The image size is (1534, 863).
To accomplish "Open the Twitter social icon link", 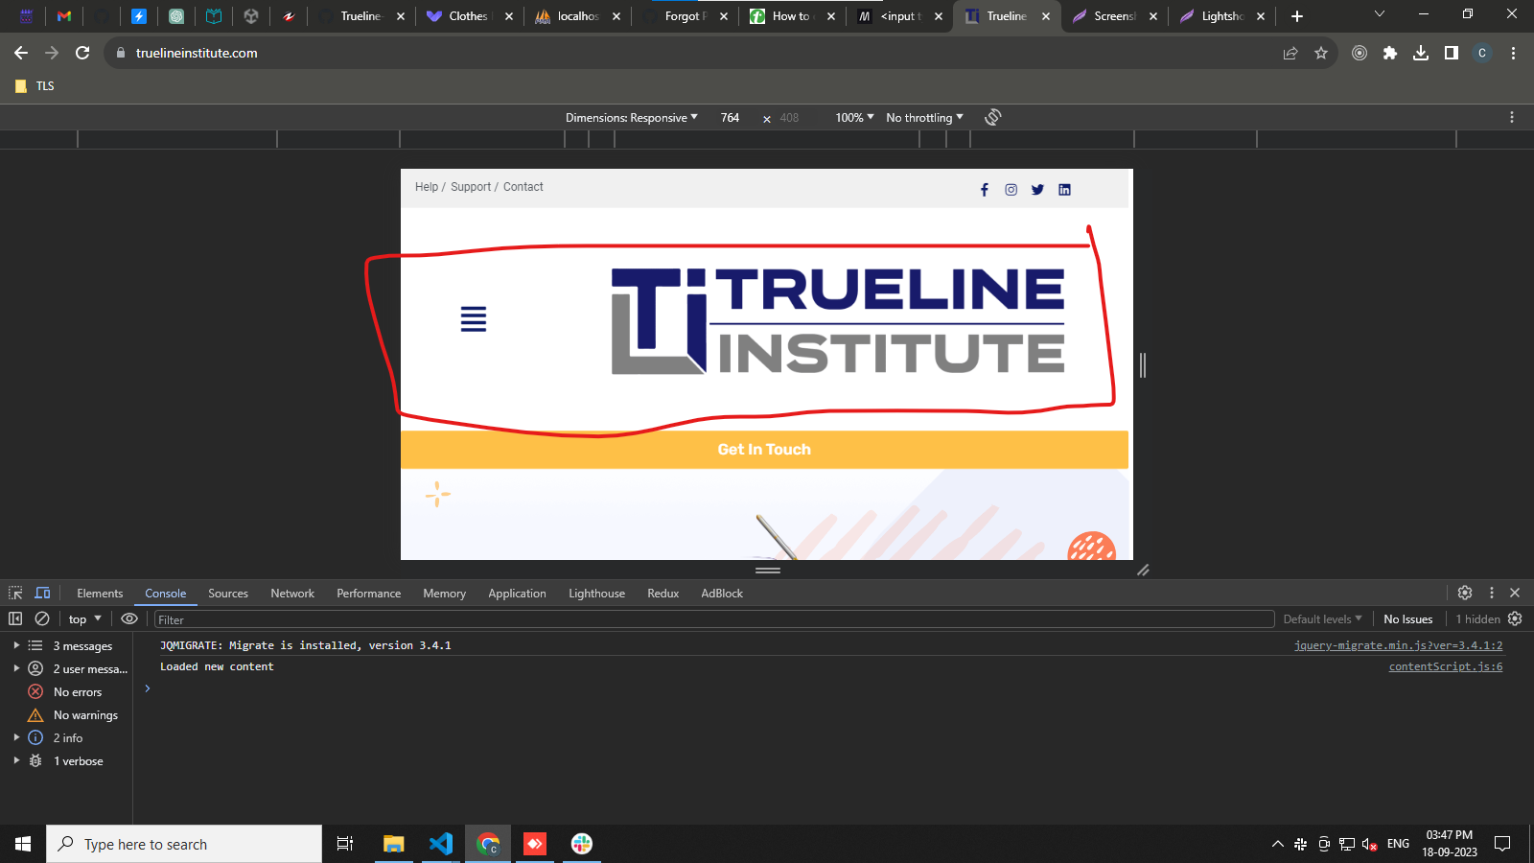I will 1037,190.
